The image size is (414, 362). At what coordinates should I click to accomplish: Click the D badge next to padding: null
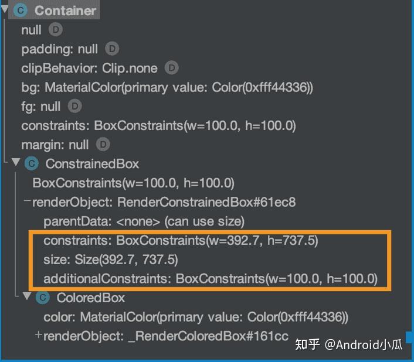coord(112,49)
